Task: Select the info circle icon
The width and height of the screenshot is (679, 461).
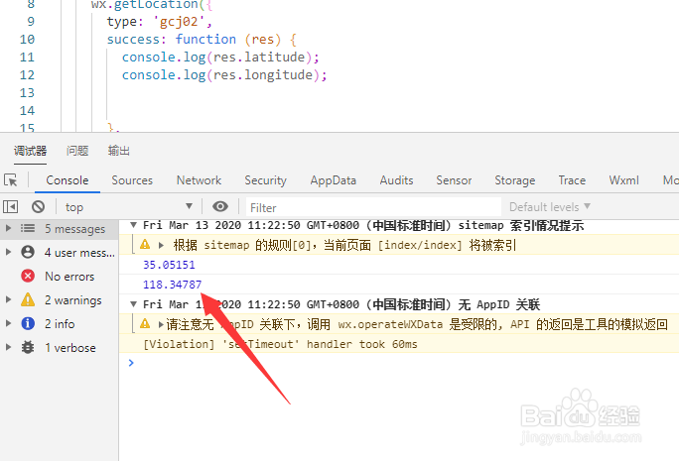Action: 28,323
